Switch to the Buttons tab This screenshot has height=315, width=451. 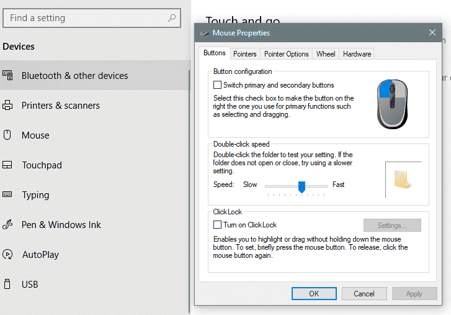click(x=215, y=53)
